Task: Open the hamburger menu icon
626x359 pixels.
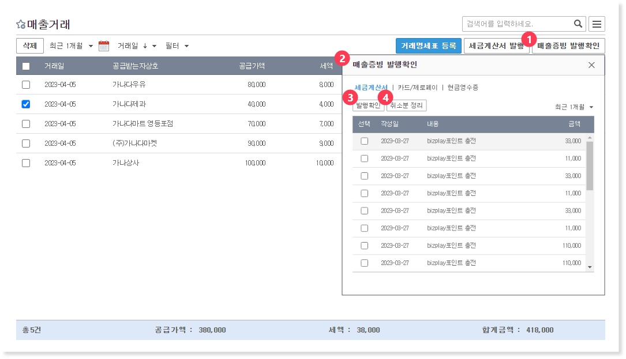Action: [597, 24]
